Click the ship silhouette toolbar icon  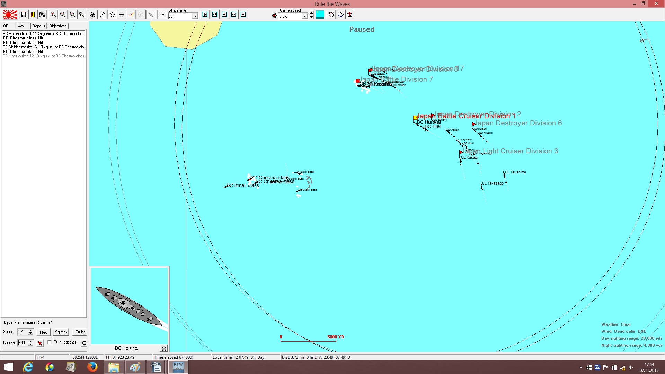click(151, 15)
